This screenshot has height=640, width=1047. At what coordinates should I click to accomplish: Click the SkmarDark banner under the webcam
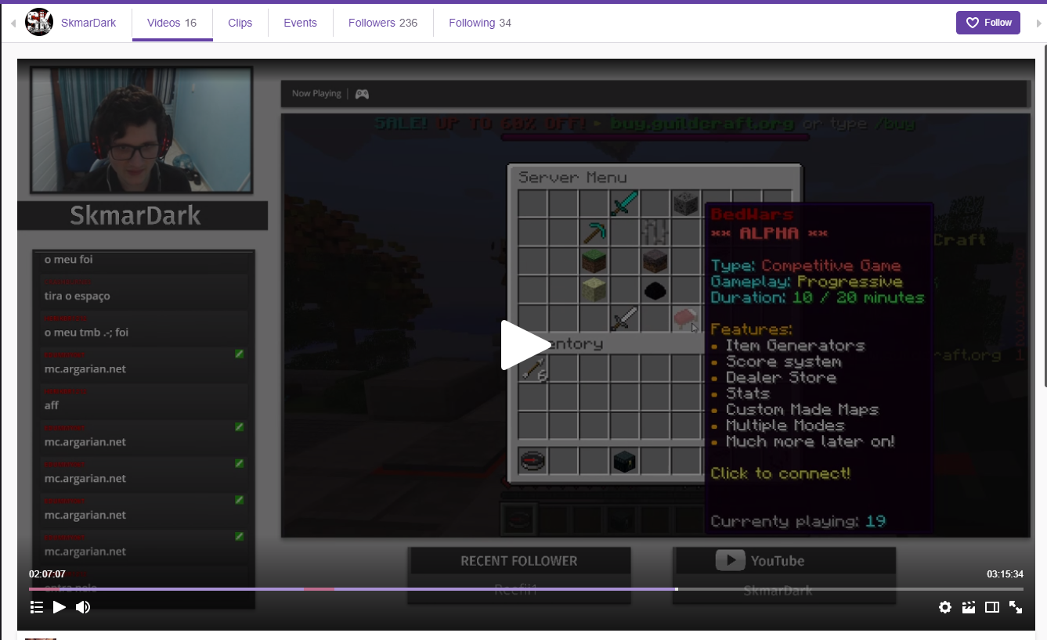coord(142,215)
